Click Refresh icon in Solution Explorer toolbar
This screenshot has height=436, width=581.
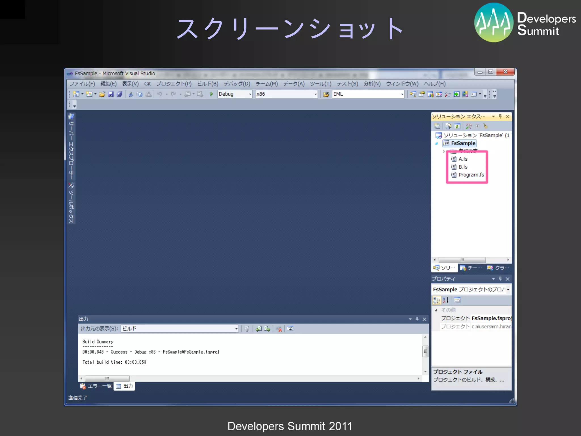[x=457, y=126]
